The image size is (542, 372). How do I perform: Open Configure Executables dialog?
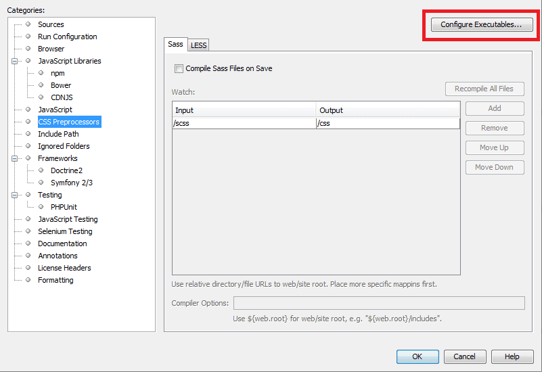(x=482, y=24)
